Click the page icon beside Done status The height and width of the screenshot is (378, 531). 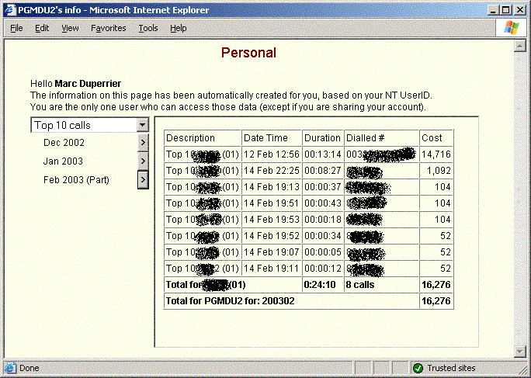click(10, 368)
